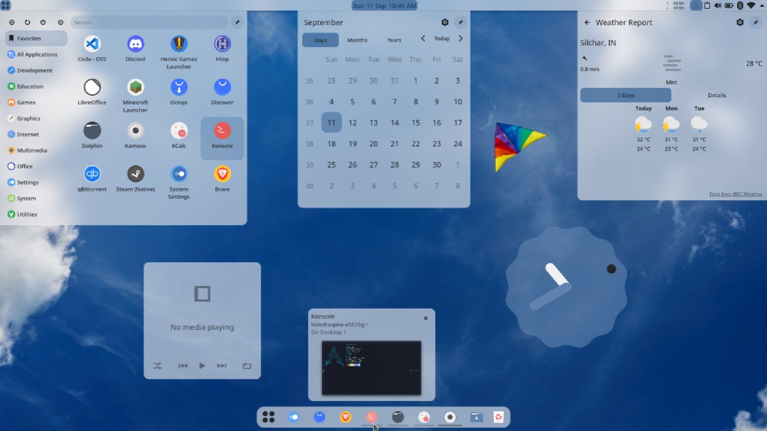The image size is (767, 431).
Task: Go to previous month with left chevron
Action: [422, 38]
